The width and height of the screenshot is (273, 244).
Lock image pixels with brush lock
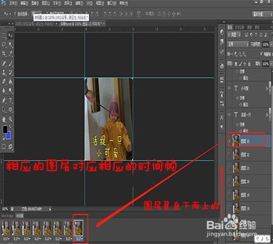coord(241,64)
